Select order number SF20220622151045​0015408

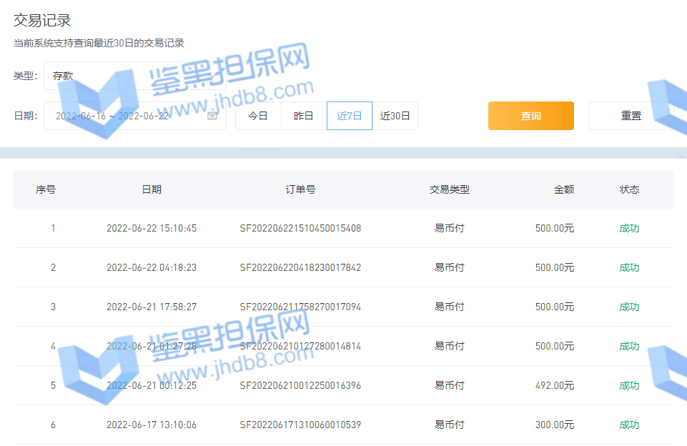(x=300, y=229)
